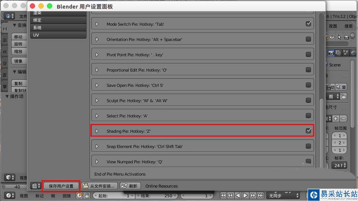Toggle outliner render camera icon

tap(346, 37)
